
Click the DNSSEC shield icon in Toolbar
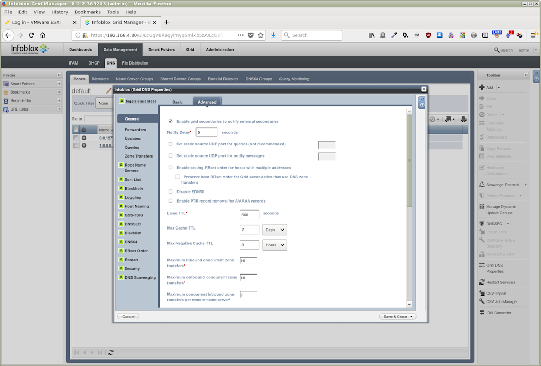tap(482, 223)
